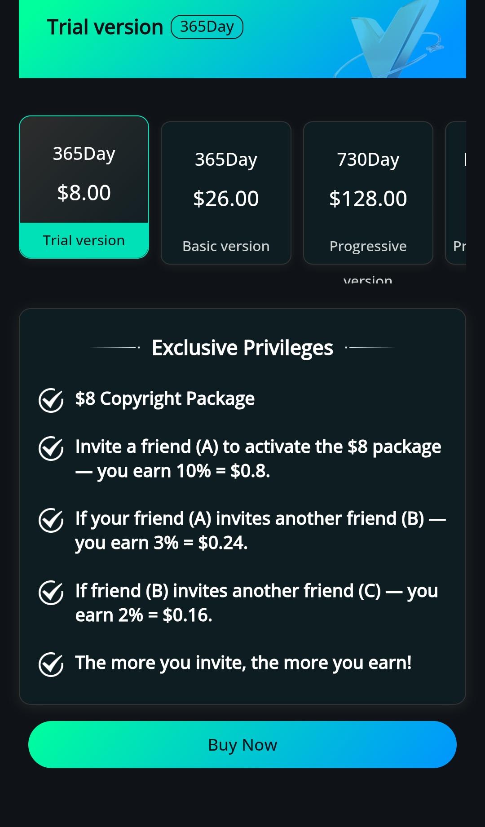Click the '$8 Copyright Package' text
Image resolution: width=485 pixels, height=827 pixels.
click(x=165, y=399)
